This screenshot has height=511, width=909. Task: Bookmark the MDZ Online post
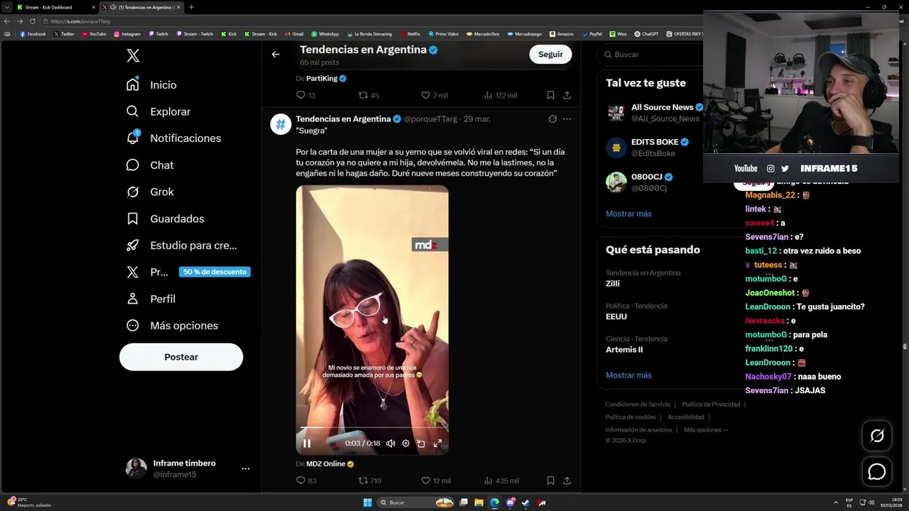tap(550, 480)
